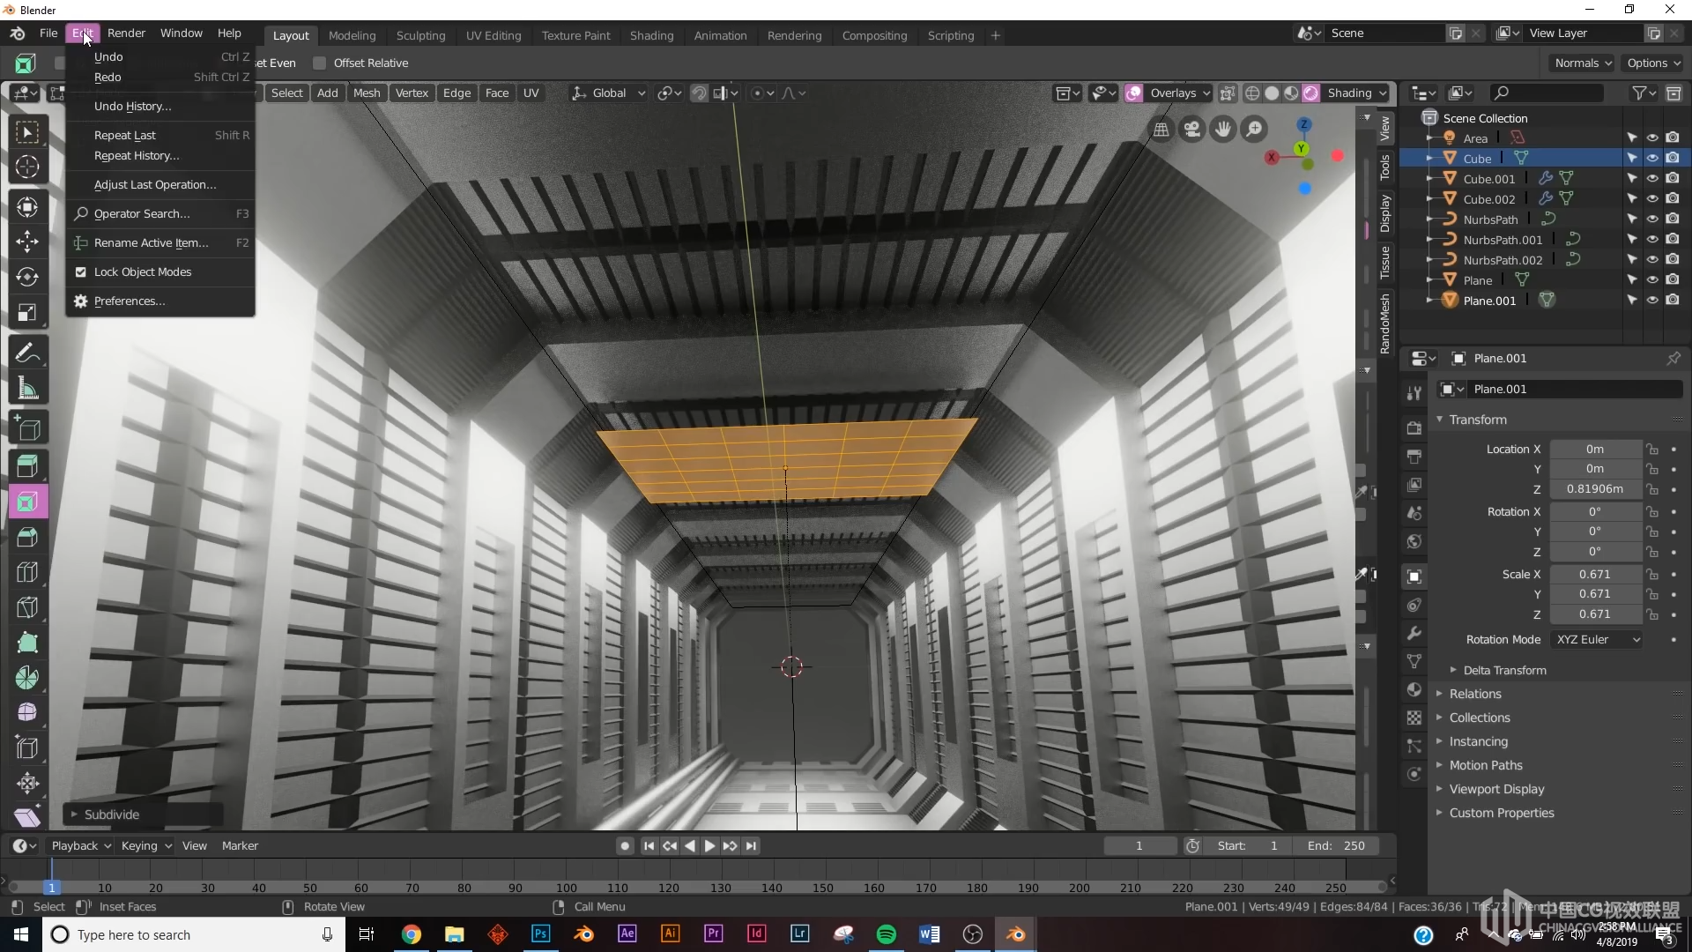Open Global transform orientation dropdown
The image size is (1692, 952).
(608, 93)
